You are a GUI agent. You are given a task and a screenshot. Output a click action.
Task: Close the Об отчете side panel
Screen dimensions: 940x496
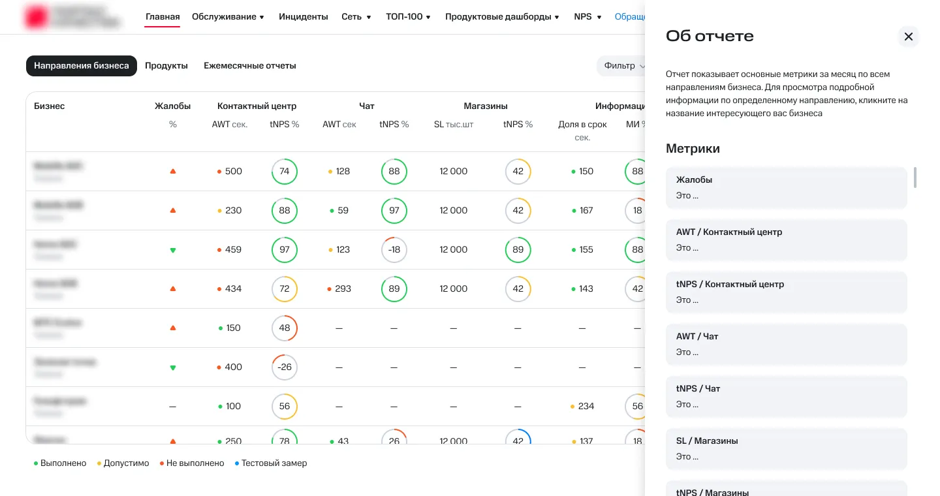tap(908, 37)
